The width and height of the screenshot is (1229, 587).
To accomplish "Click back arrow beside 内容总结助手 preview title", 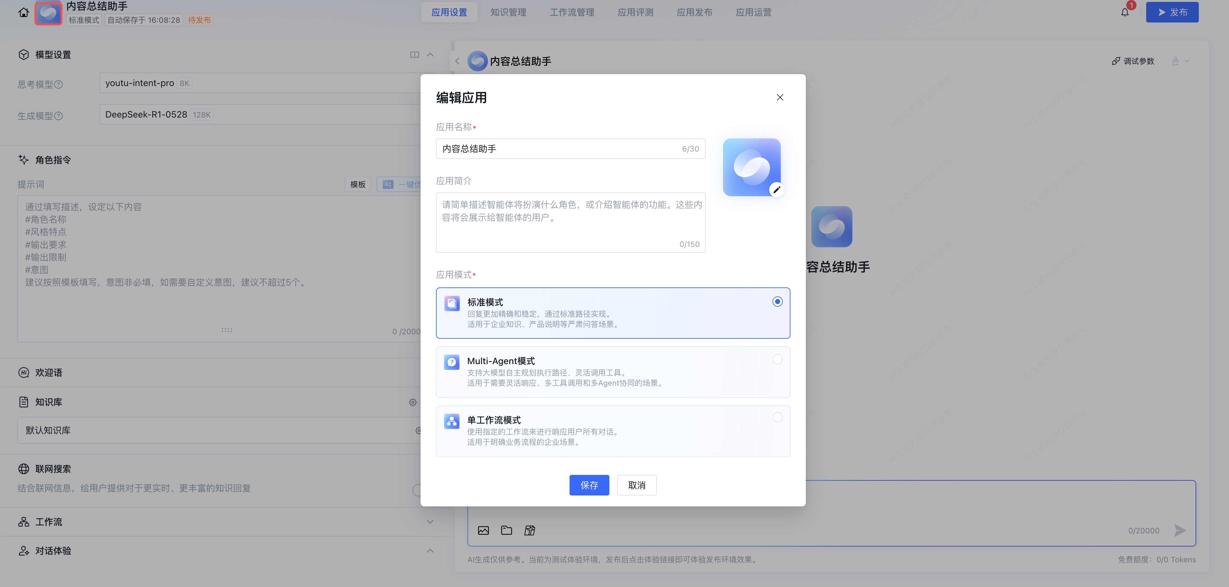I will click(x=457, y=61).
